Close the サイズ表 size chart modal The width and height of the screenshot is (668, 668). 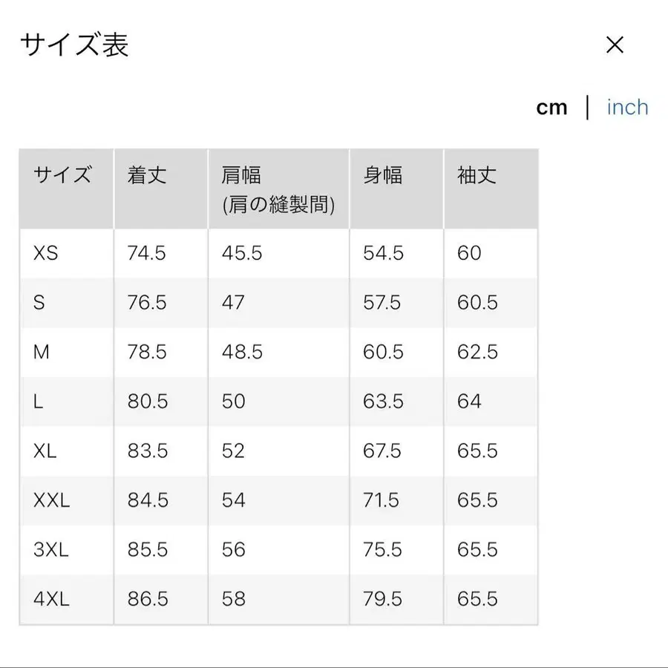[615, 45]
